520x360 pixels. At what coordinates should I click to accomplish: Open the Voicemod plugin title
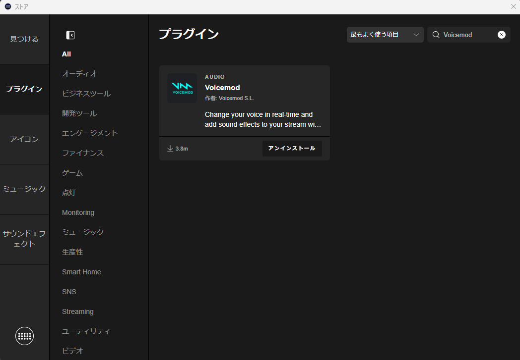click(x=222, y=88)
